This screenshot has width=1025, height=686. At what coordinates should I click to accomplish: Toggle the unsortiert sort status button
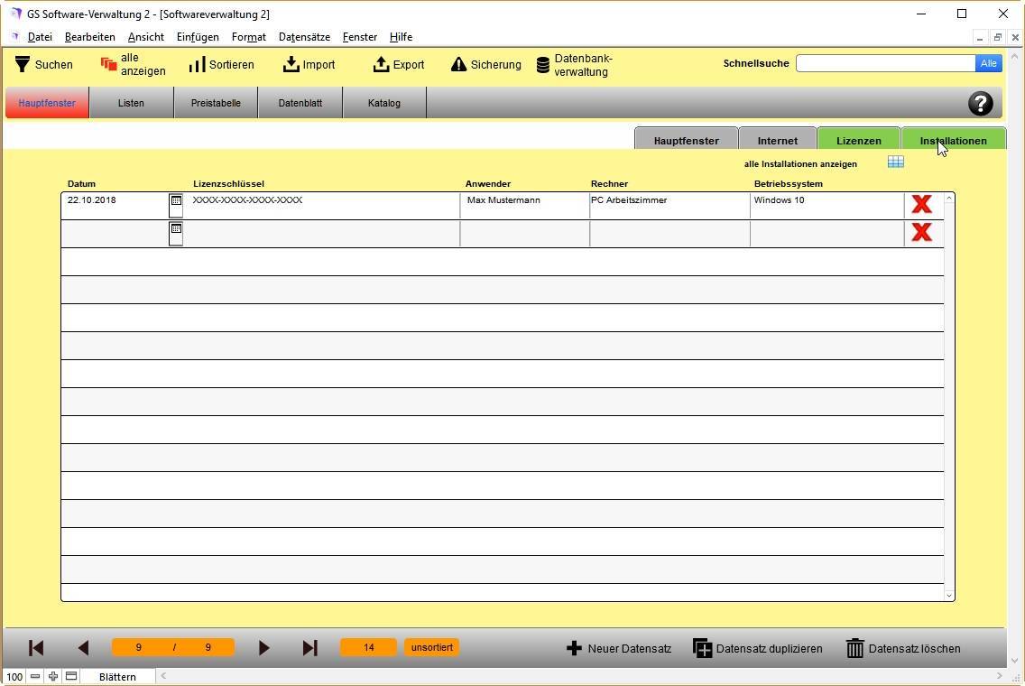click(x=431, y=647)
